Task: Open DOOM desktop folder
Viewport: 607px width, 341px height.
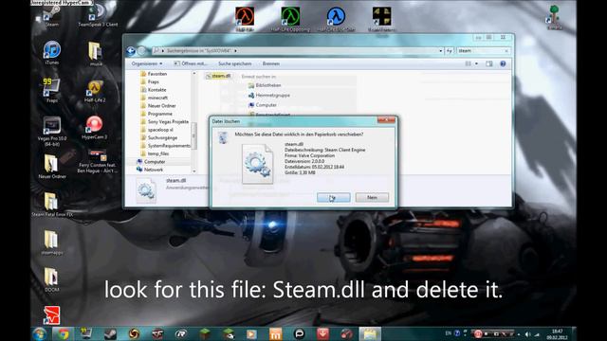Action: click(52, 279)
